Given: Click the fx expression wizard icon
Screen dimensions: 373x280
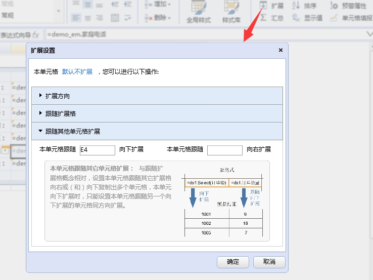Looking at the screenshot, I should (36, 35).
